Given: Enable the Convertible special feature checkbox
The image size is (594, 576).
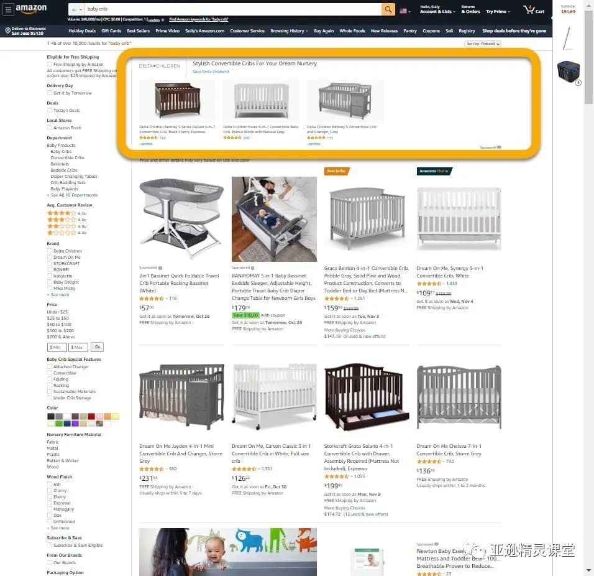Looking at the screenshot, I should point(49,373).
